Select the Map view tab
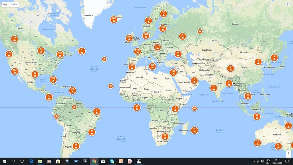293x165 pixels. pos(5,4)
